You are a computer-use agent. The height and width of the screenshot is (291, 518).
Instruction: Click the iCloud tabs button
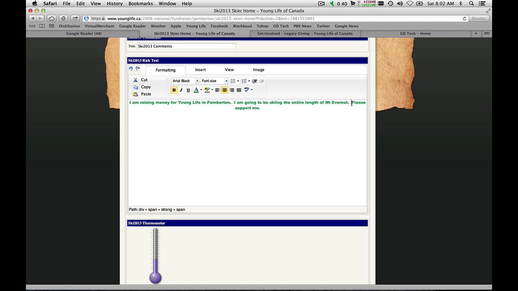point(51,19)
